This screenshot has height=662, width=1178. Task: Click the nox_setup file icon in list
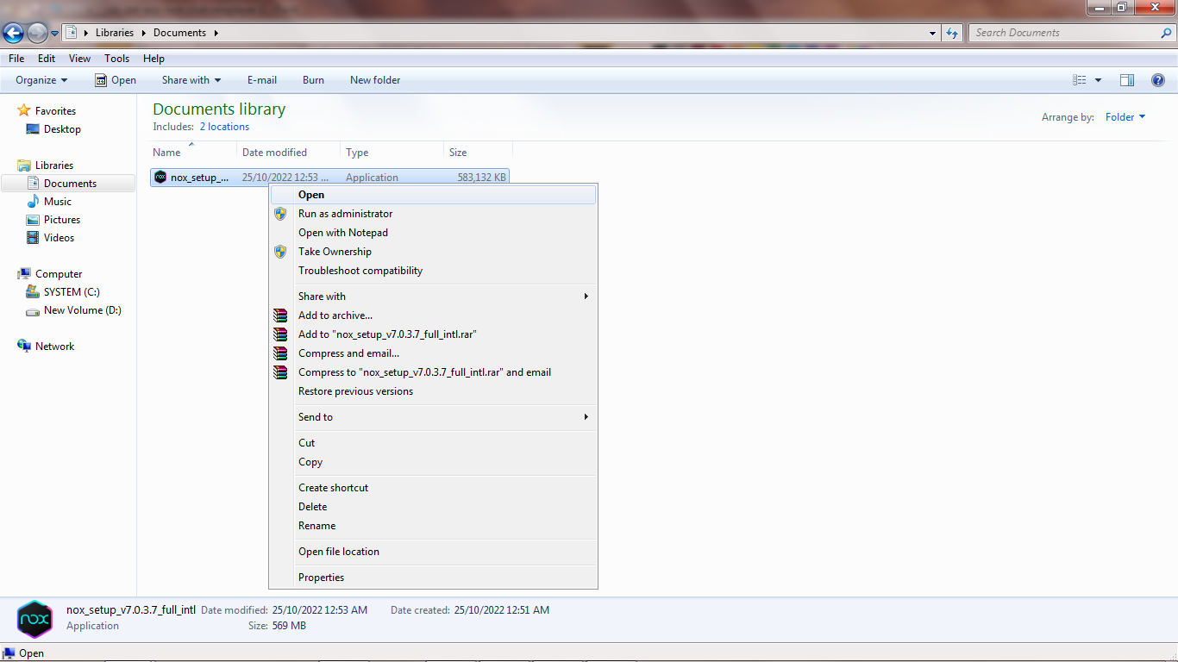[160, 178]
